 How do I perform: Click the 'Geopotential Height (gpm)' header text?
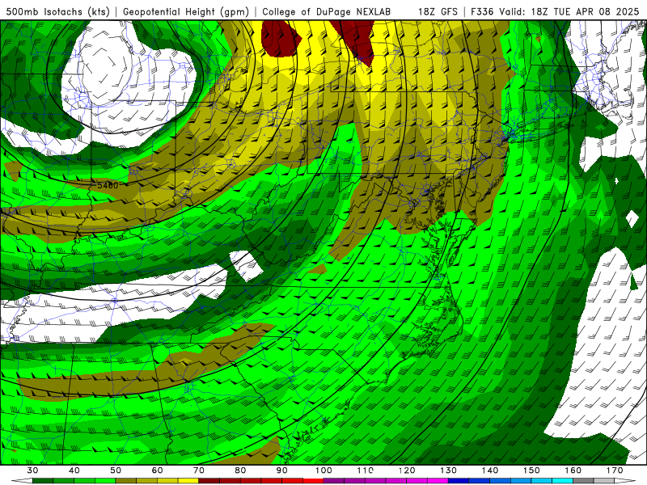[186, 11]
